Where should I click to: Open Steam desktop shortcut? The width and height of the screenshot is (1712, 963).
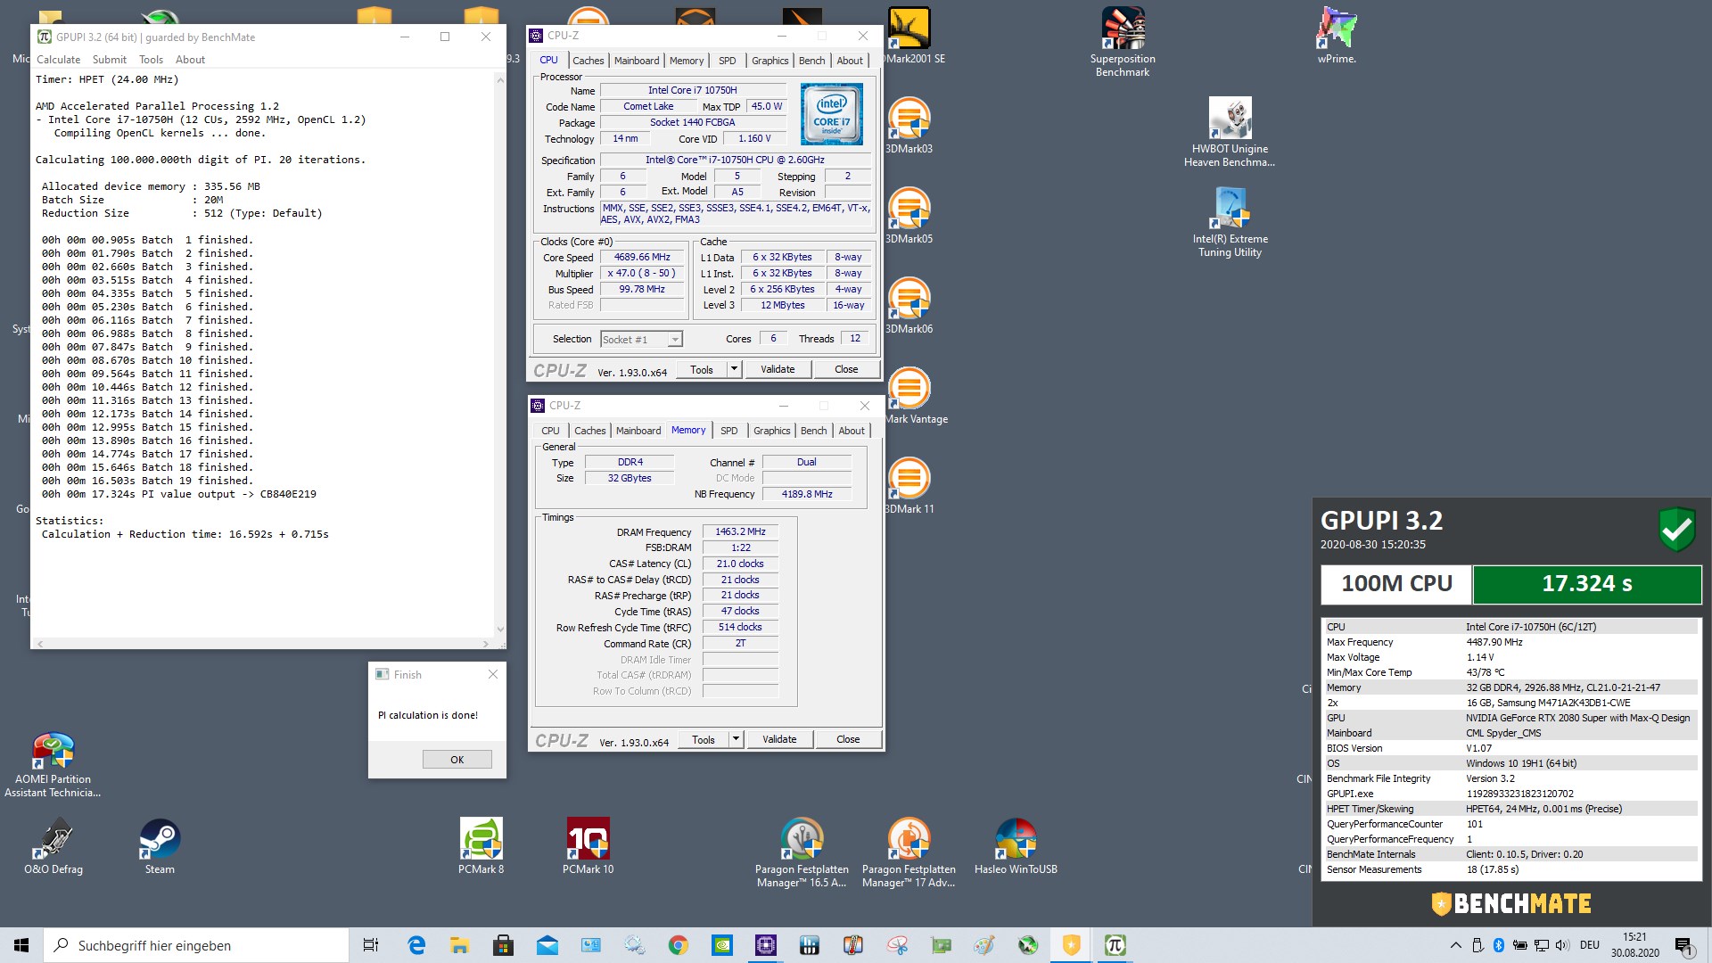coord(160,846)
